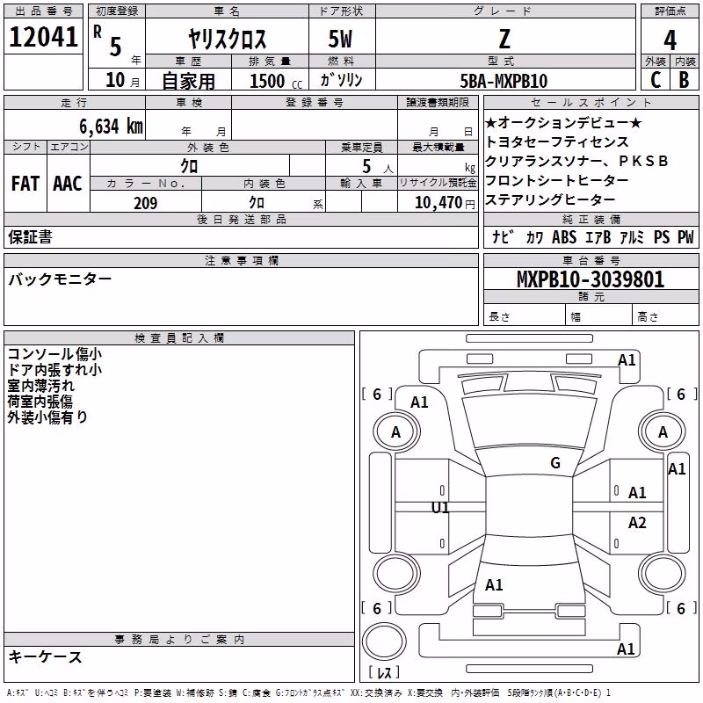The image size is (703, 703).
Task: Click the ★オークションデビュー★ sales point
Action: tap(563, 122)
